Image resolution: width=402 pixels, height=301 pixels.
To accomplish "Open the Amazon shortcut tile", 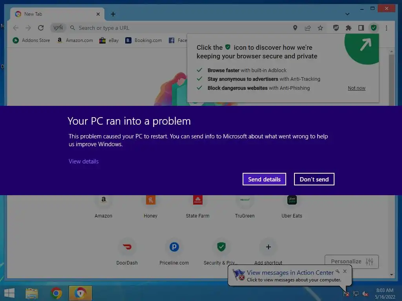I will pyautogui.click(x=103, y=207).
